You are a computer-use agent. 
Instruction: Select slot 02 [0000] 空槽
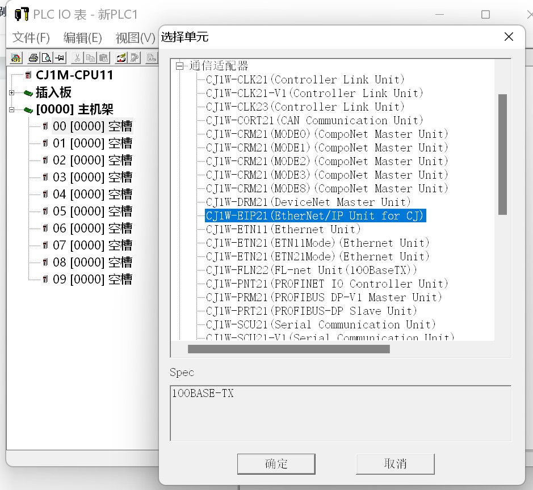pos(92,160)
